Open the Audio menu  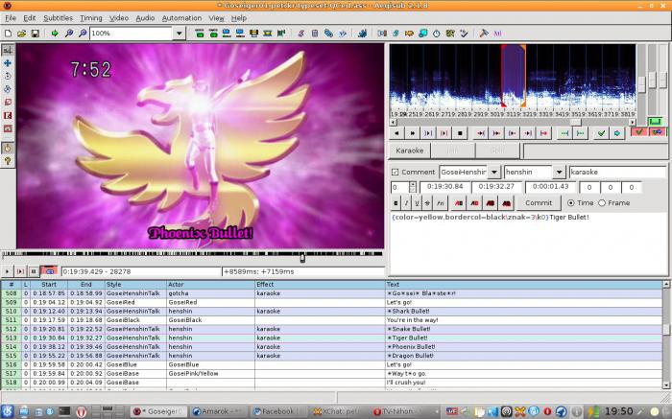point(145,18)
